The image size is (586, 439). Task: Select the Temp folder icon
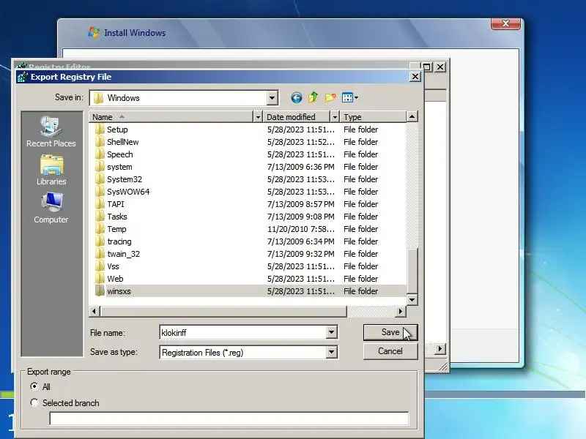click(100, 229)
